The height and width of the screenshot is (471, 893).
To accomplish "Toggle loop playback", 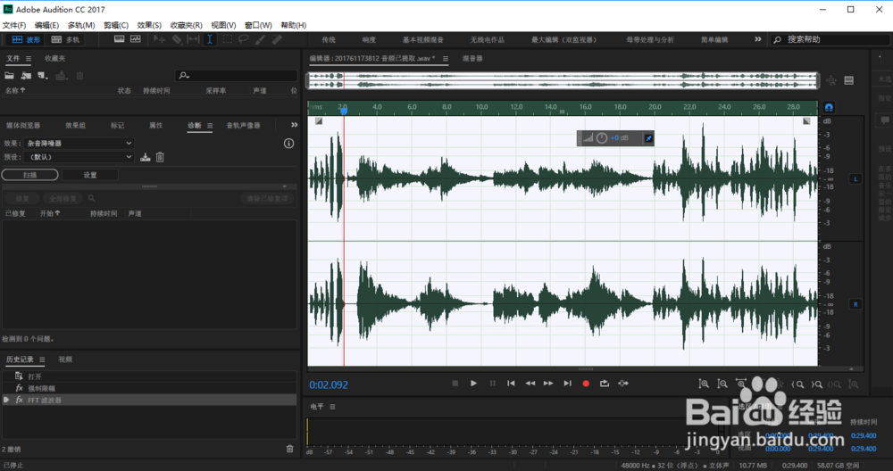I will pyautogui.click(x=605, y=384).
